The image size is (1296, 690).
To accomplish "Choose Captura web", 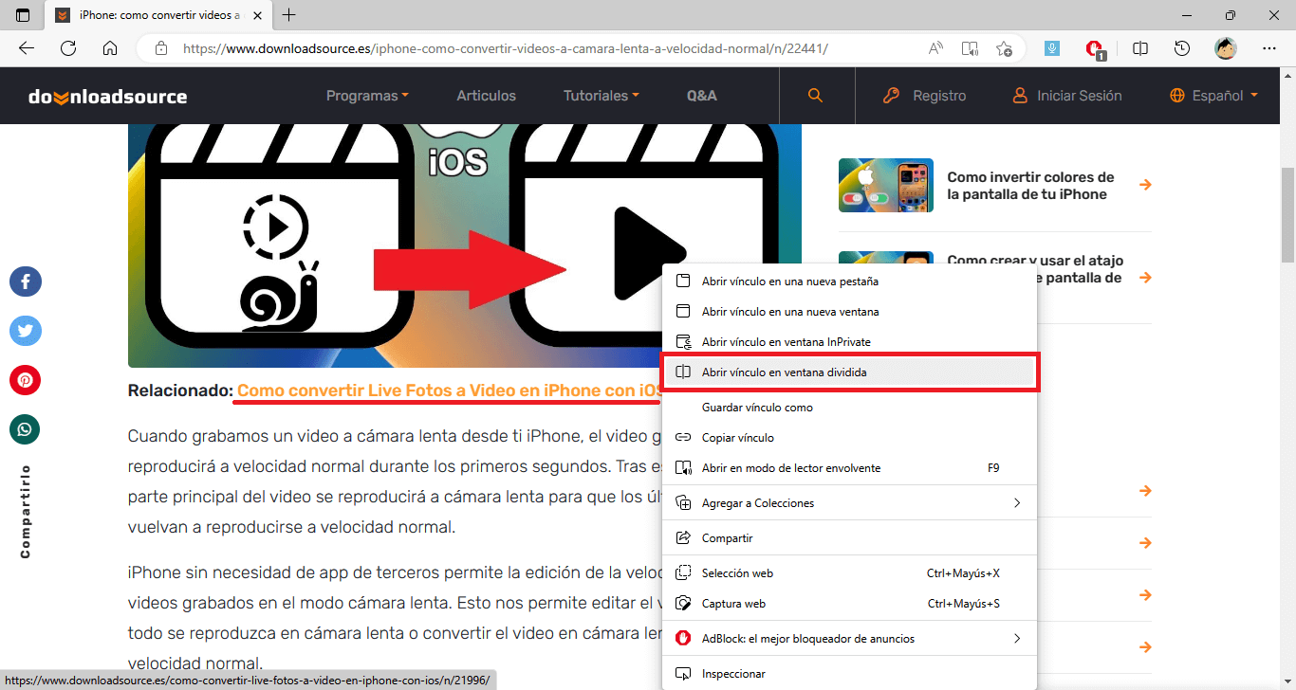I will [x=849, y=604].
